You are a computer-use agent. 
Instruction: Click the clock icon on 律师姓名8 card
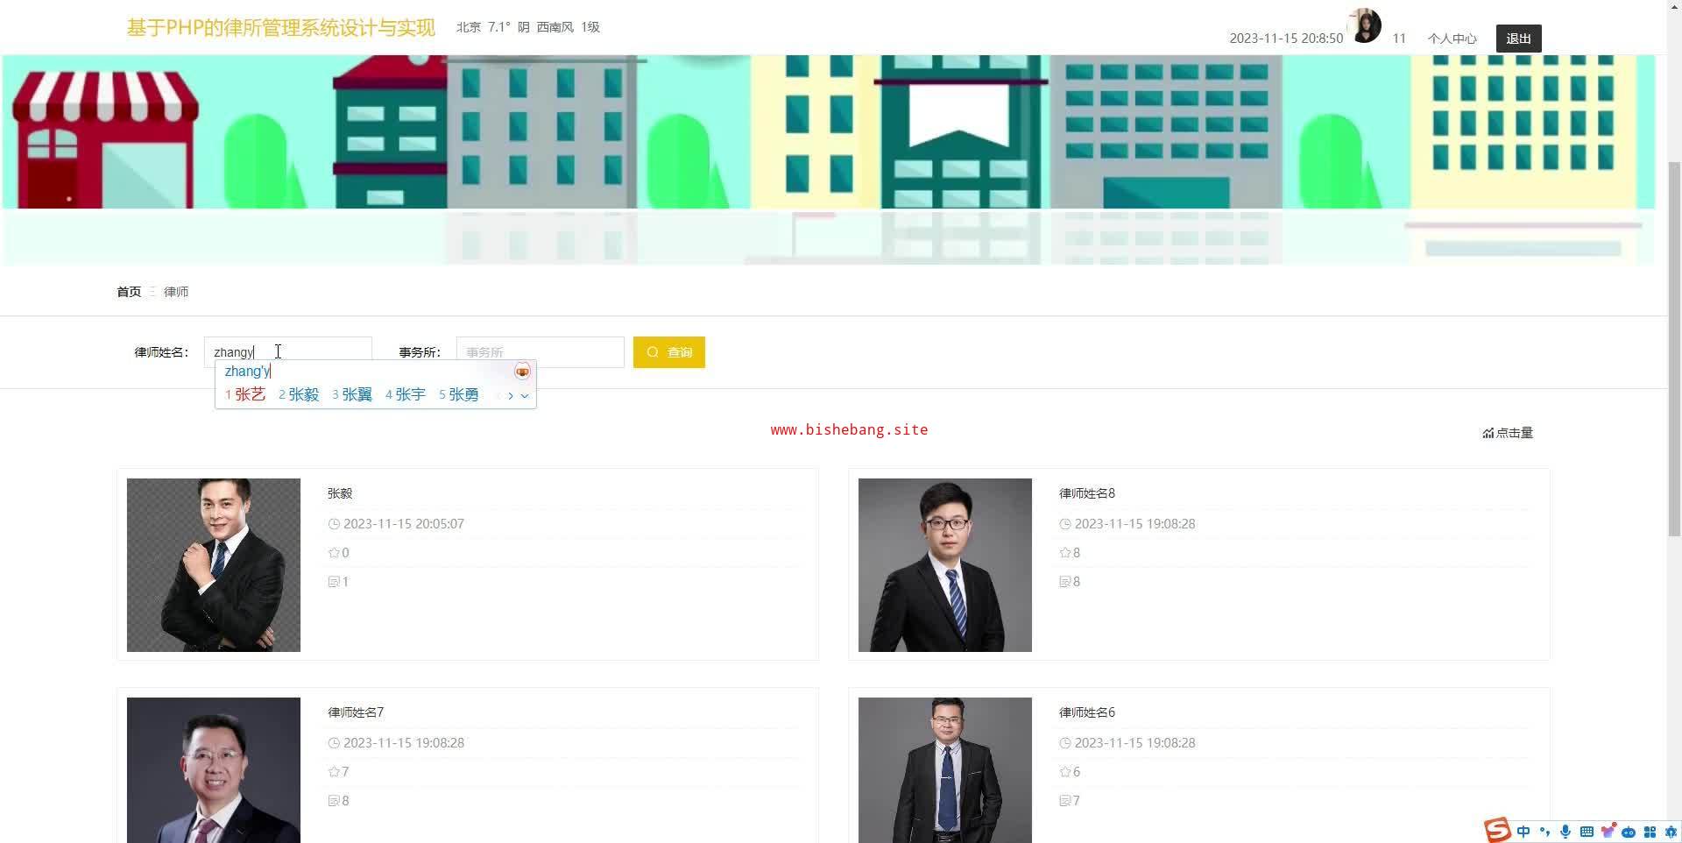pyautogui.click(x=1065, y=524)
